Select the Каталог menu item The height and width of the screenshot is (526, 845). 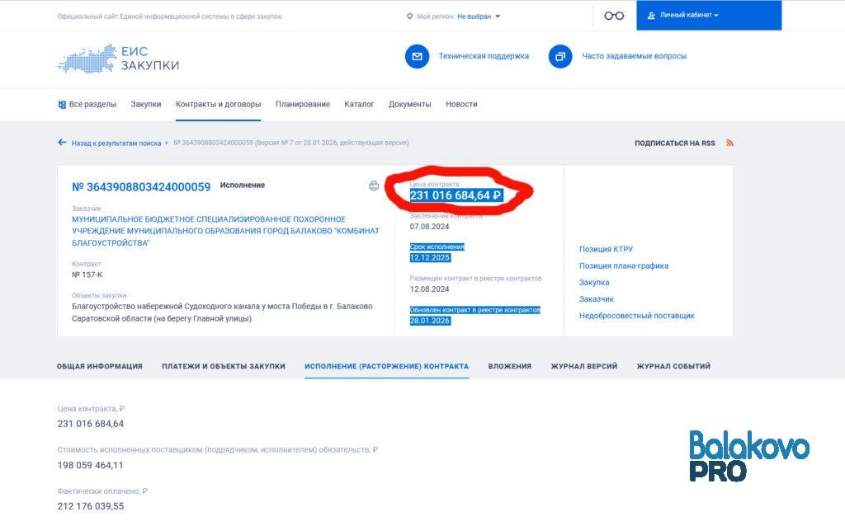point(360,104)
